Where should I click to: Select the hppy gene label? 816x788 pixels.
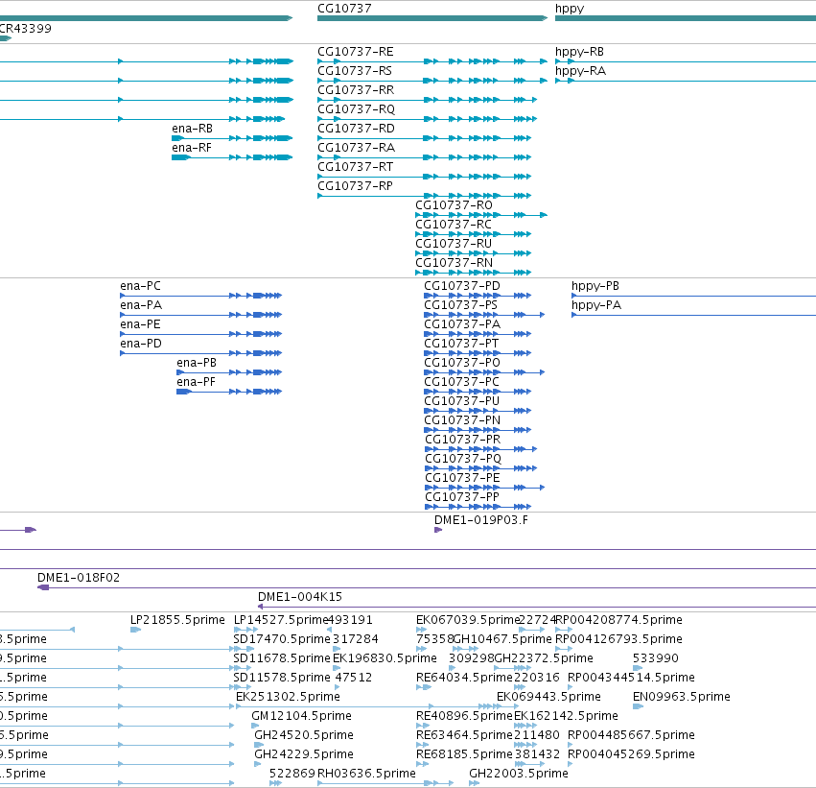(570, 9)
